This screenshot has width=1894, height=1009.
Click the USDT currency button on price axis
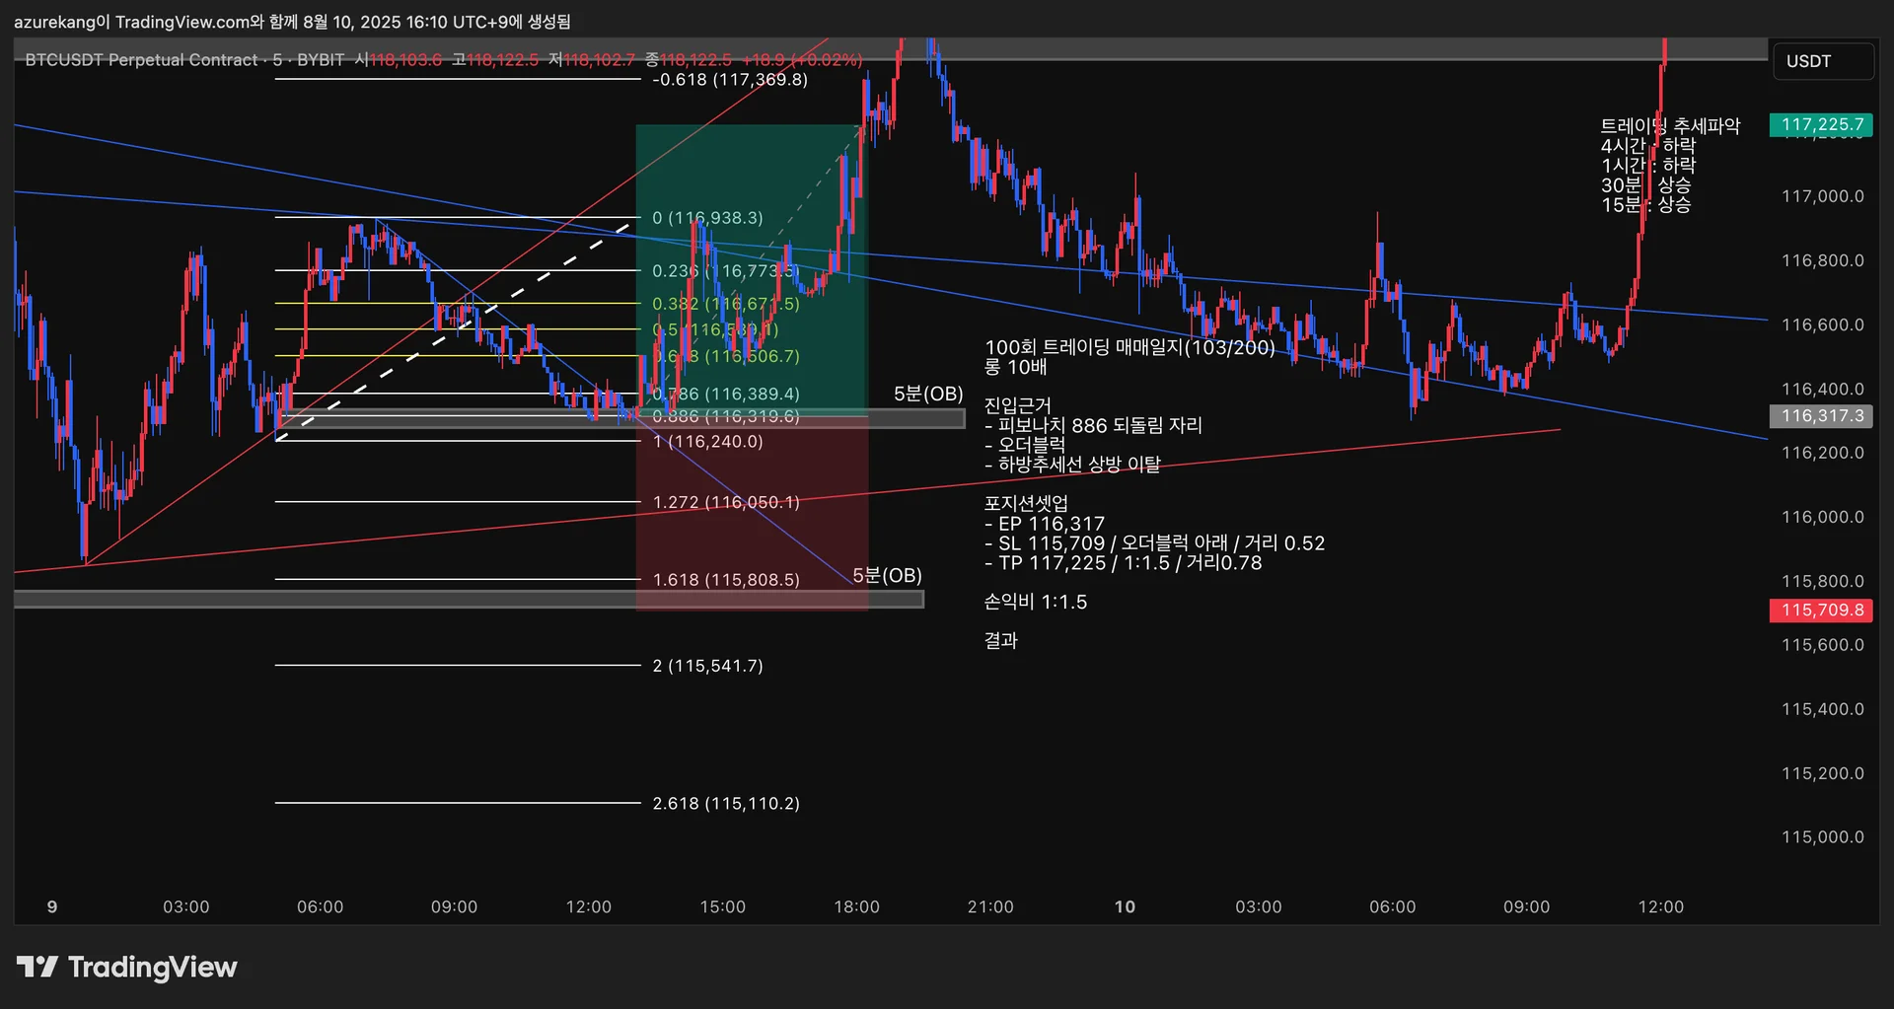(x=1822, y=61)
